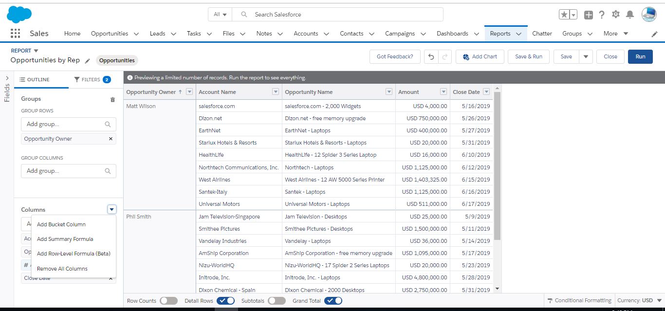The image size is (665, 311).
Task: Click the Got Feedback? button
Action: (x=394, y=56)
